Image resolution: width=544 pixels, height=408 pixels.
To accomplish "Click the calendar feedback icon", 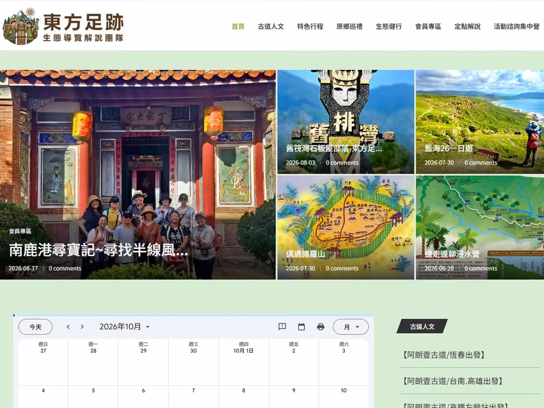I will (282, 327).
